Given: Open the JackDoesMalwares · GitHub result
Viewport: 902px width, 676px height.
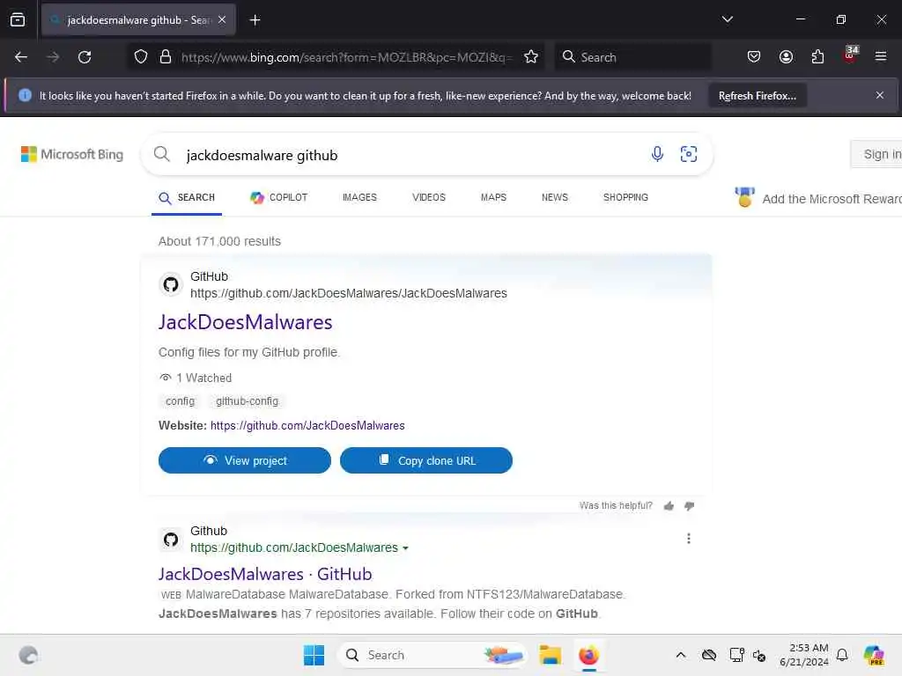Looking at the screenshot, I should coord(265,574).
